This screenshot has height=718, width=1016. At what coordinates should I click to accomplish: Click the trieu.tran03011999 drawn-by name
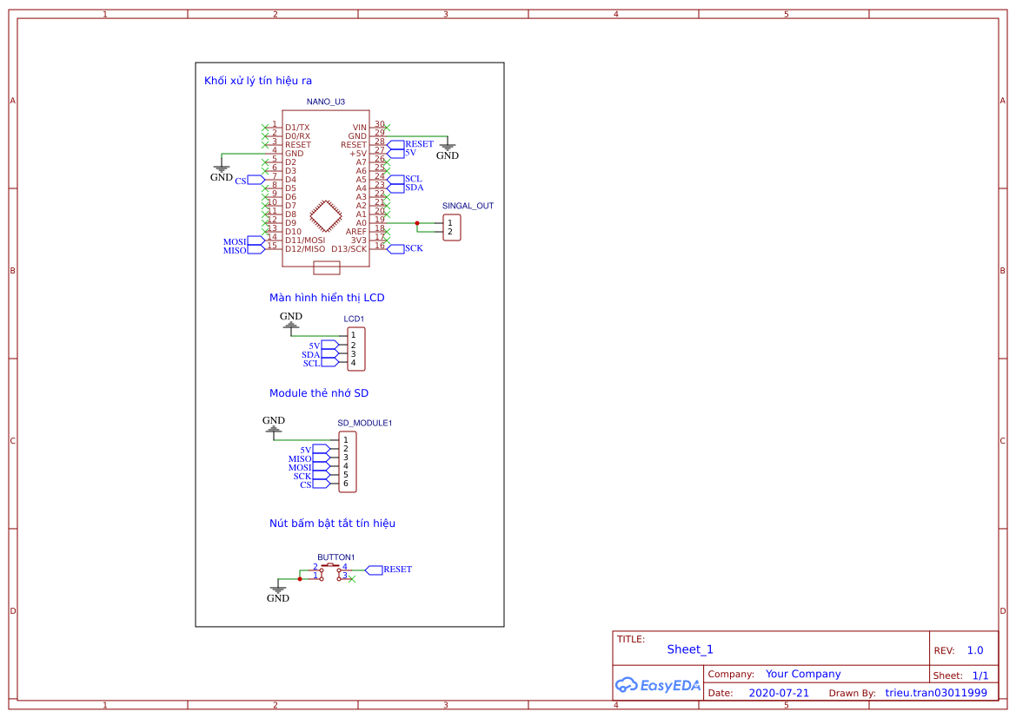pos(936,693)
